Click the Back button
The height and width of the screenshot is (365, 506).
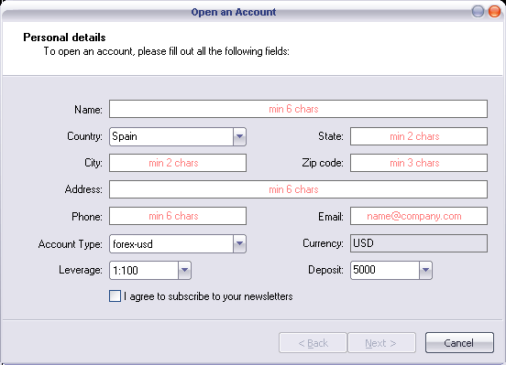tap(313, 343)
